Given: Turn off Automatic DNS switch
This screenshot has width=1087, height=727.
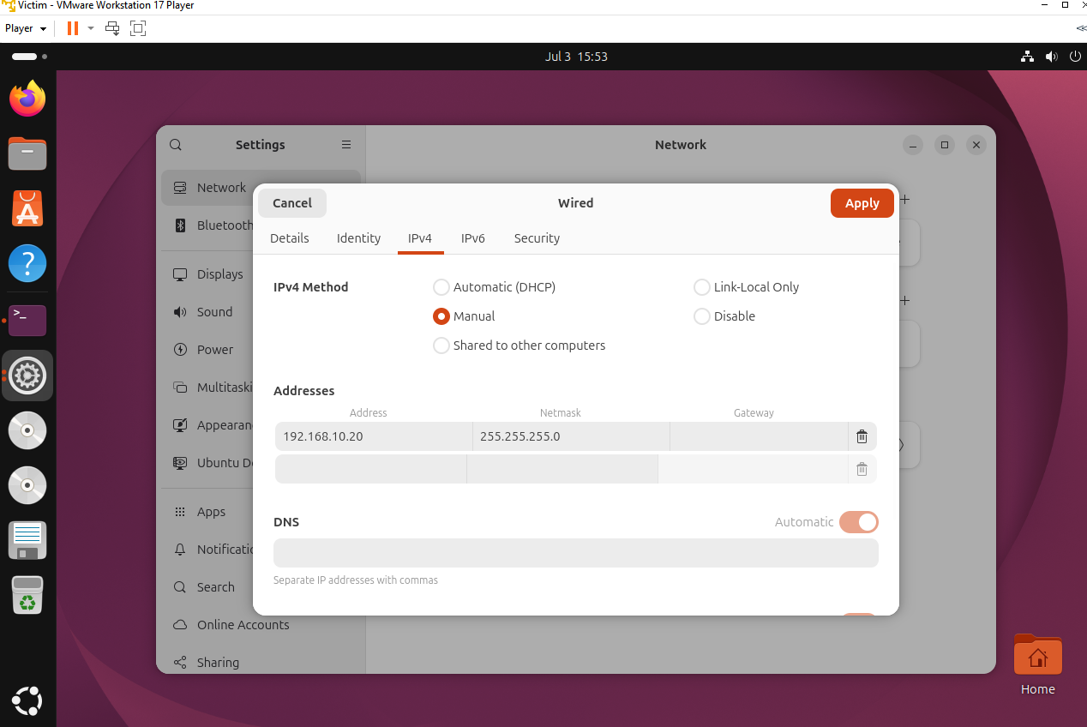Looking at the screenshot, I should coord(859,522).
